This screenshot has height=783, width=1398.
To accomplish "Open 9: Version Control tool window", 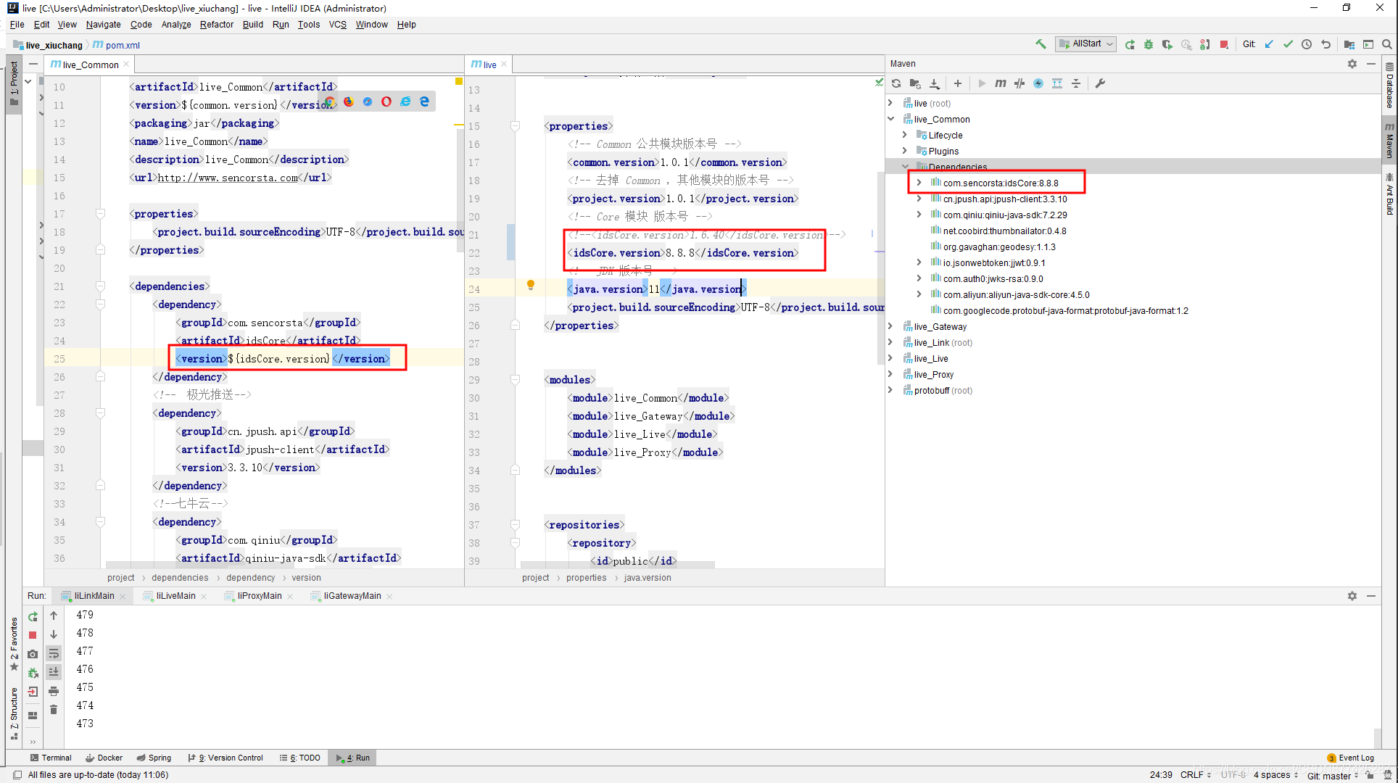I will tap(226, 758).
